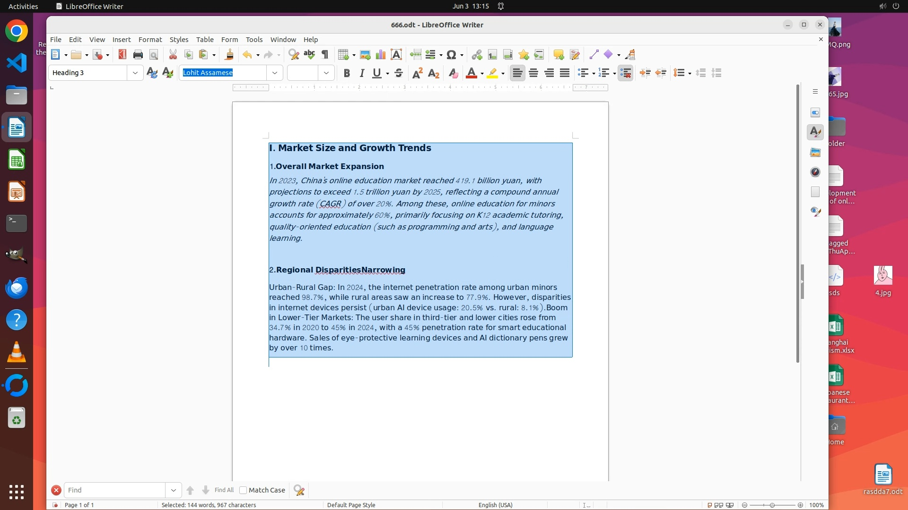Enable the Match Case checkbox

(x=243, y=490)
